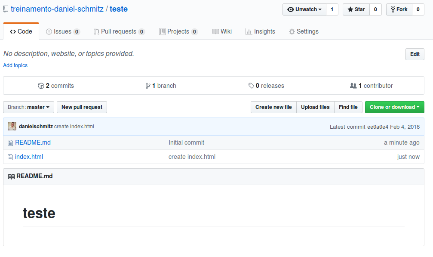The image size is (433, 257).
Task: Click the commits history clock icon
Action: click(41, 86)
